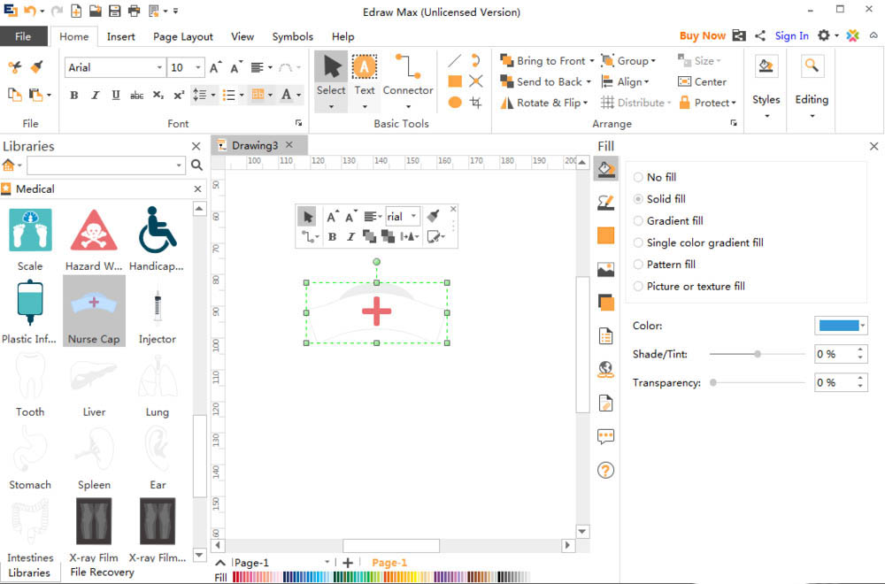885x584 pixels.
Task: Click the Sign In link
Action: (x=791, y=36)
